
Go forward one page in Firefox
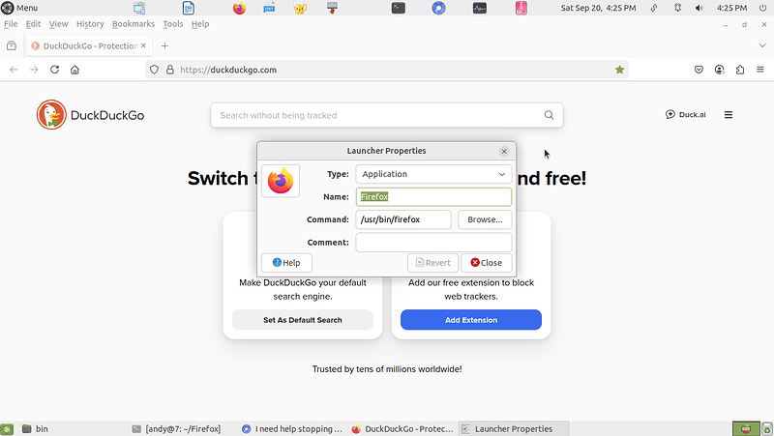34,70
